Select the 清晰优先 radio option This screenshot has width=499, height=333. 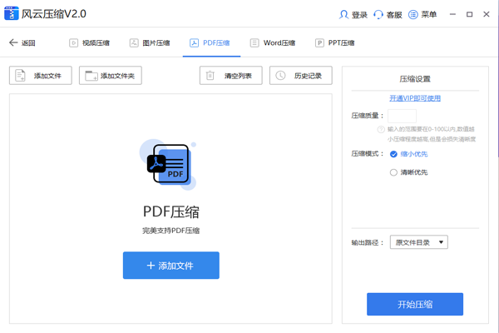point(393,172)
